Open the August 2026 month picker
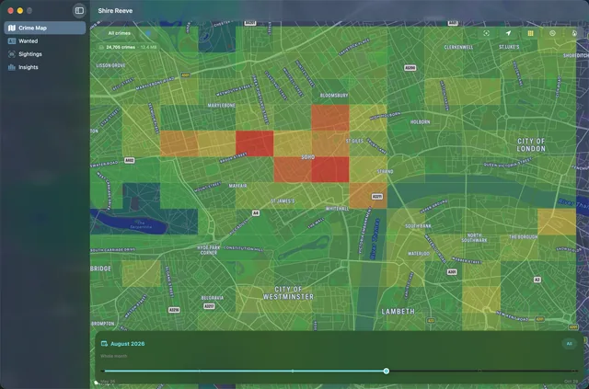Image resolution: width=589 pixels, height=389 pixels. 127,344
